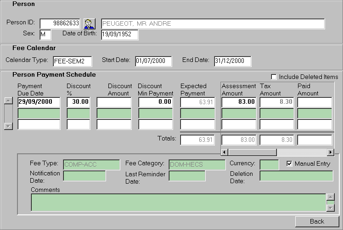Click the Calendar Type FEE-SEM2 field
The height and width of the screenshot is (230, 343).
click(72, 61)
